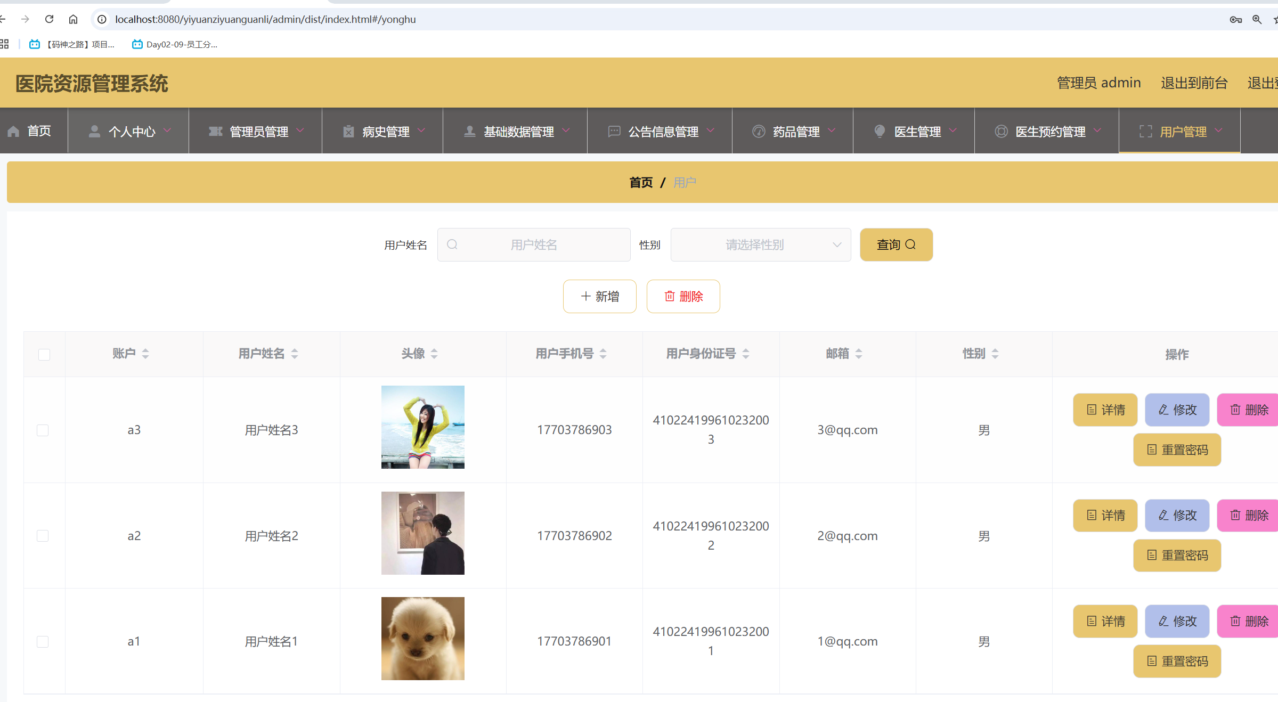
Task: Click the house icon beside 首页
Action: 14,132
